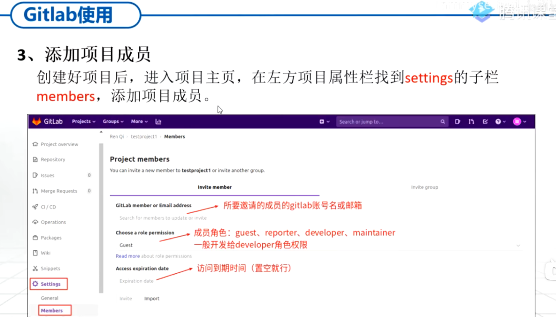Open the Help question mark menu
Viewport: 556px width, 317px height.
(x=500, y=122)
